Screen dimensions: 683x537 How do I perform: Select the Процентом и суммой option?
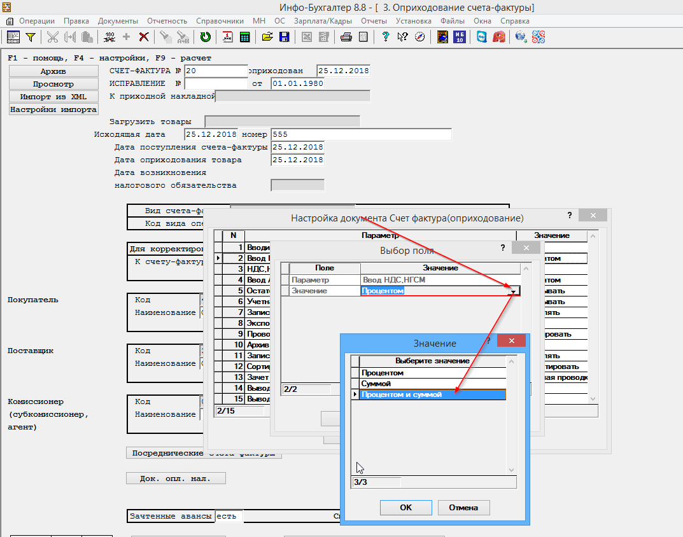pyautogui.click(x=433, y=394)
